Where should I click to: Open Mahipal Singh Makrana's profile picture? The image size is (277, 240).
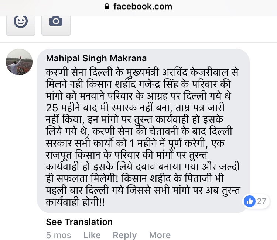pos(19,62)
